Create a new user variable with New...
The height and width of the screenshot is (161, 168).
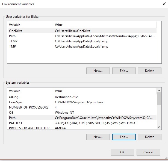98,71
